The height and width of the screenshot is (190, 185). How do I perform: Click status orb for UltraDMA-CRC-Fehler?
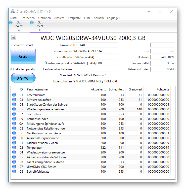coord(14,167)
